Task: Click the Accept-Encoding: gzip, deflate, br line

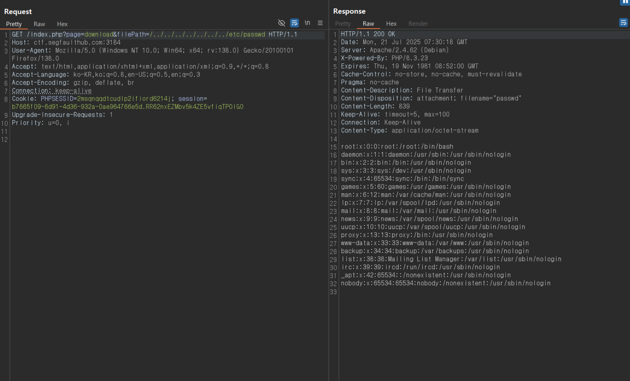Action: (73, 83)
